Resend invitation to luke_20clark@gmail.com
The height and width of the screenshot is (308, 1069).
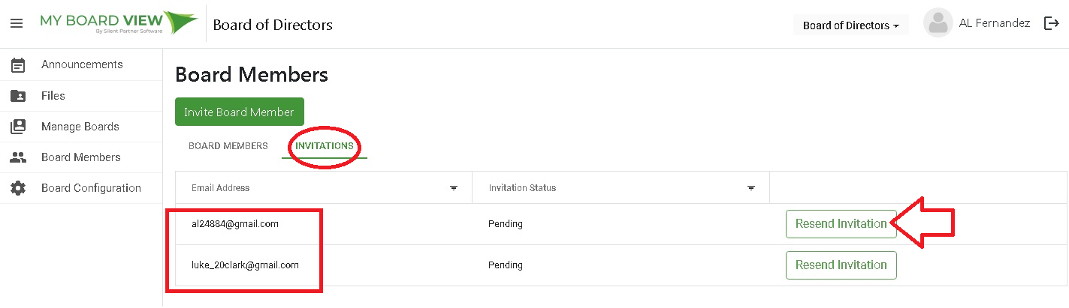coord(841,265)
